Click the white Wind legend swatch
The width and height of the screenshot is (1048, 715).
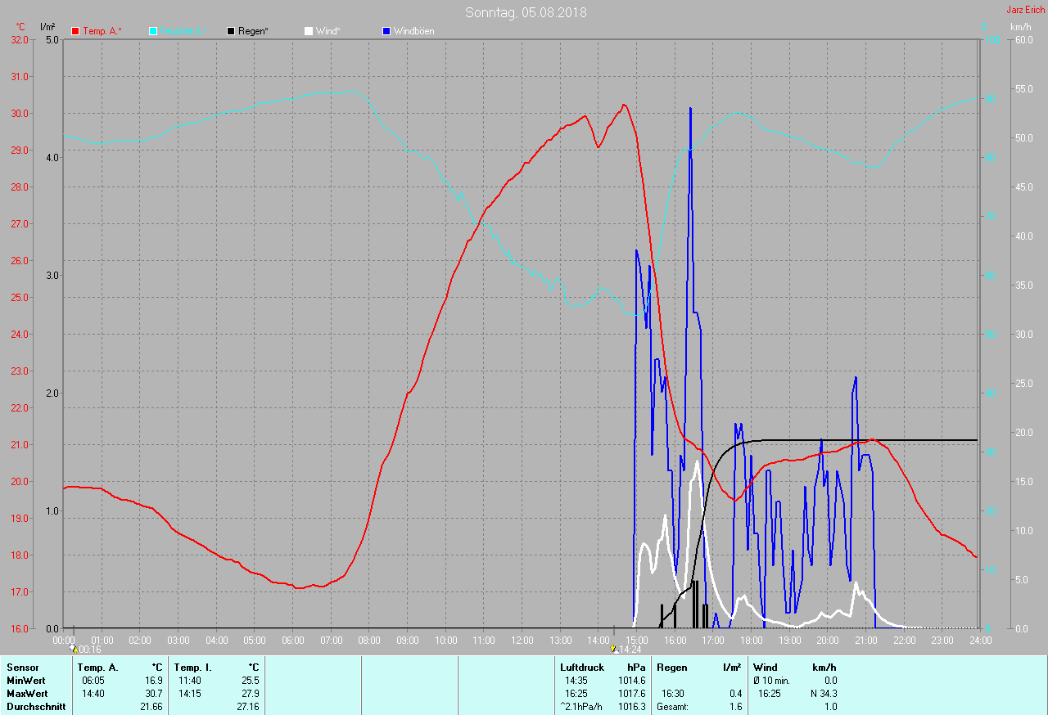[309, 31]
